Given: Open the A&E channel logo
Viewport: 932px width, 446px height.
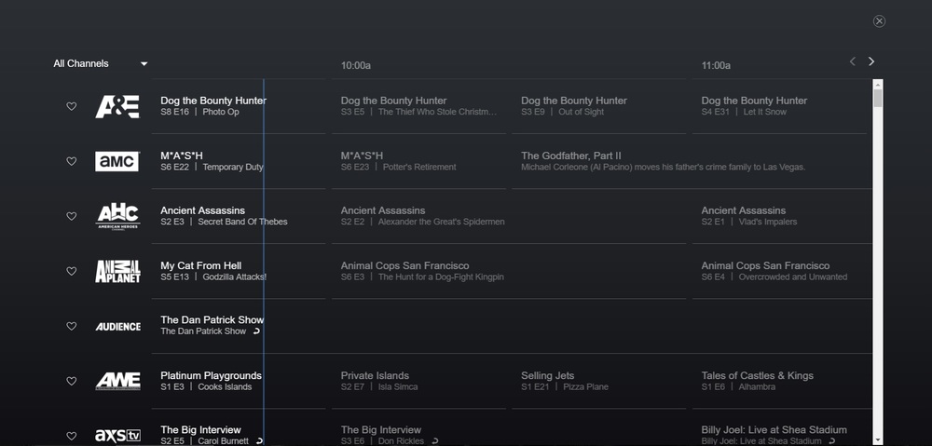Looking at the screenshot, I should point(117,106).
